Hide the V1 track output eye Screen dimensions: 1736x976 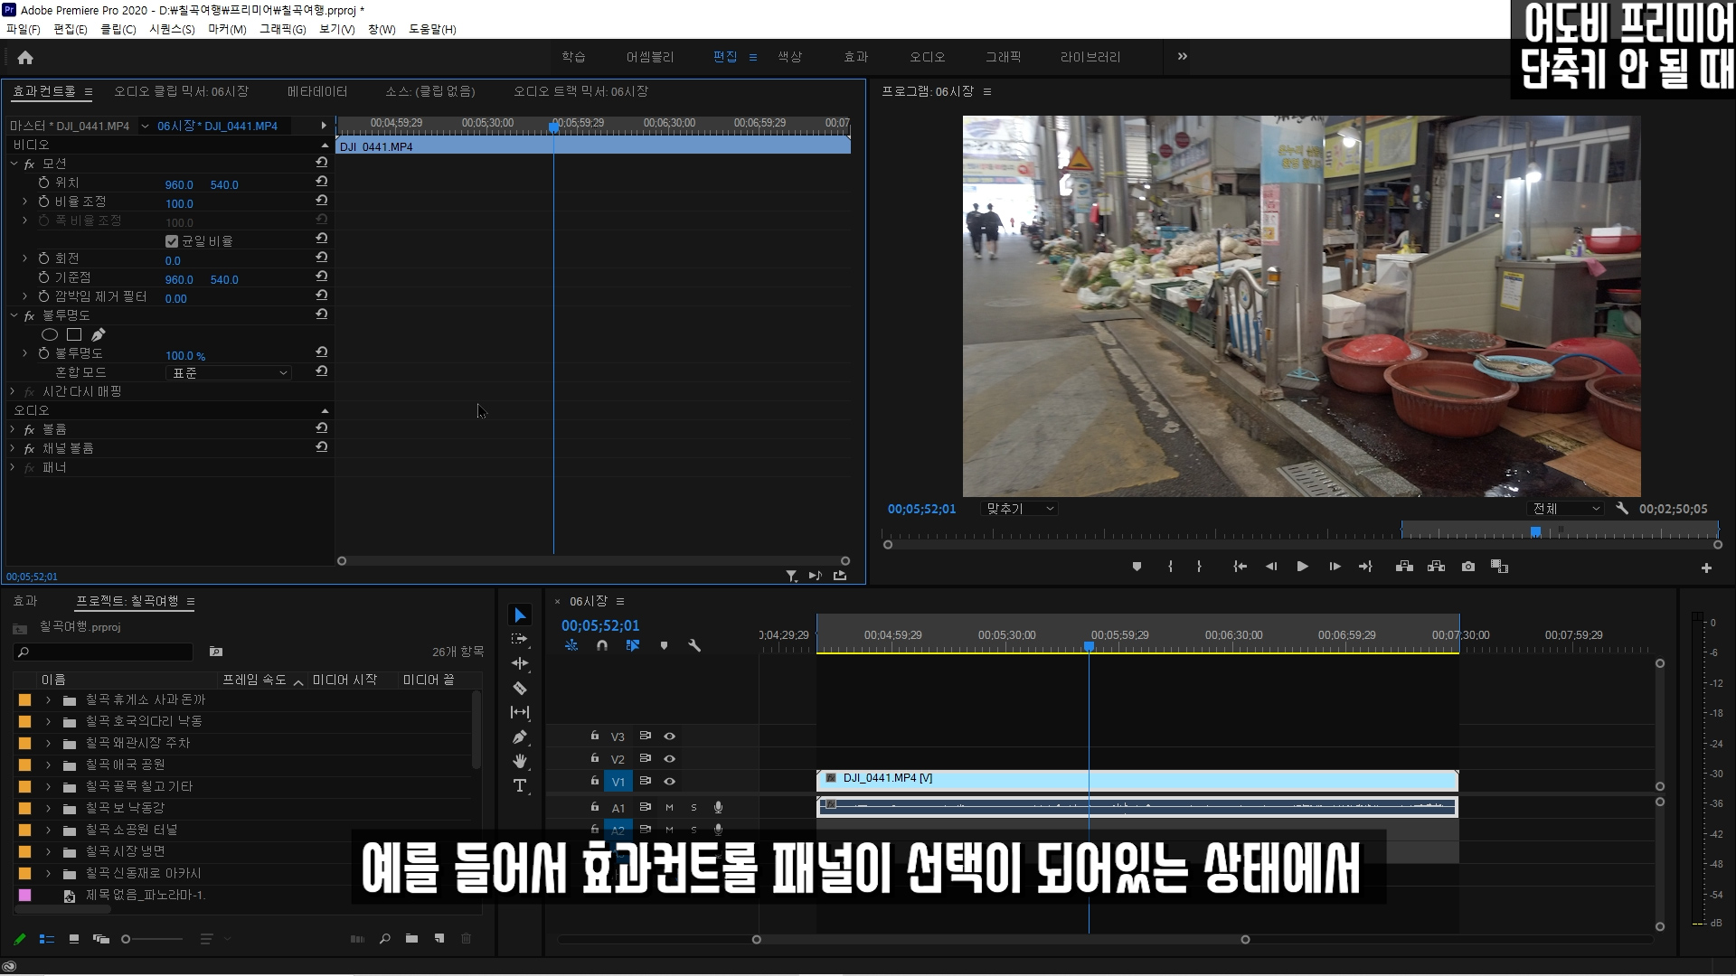point(670,782)
